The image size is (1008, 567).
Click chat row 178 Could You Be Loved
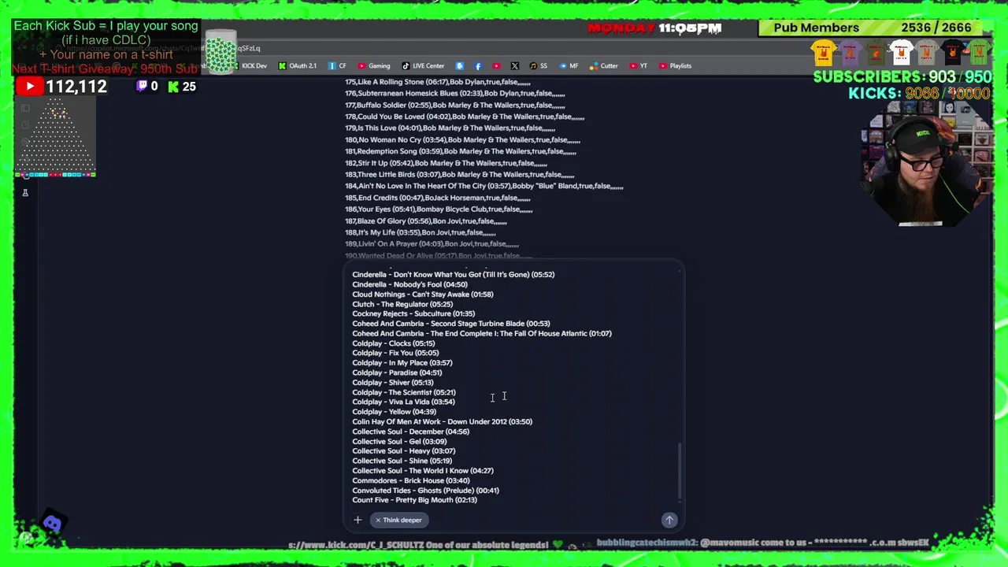pos(465,117)
